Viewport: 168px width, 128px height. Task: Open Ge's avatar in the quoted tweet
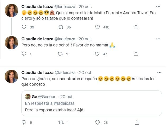tap(28, 97)
